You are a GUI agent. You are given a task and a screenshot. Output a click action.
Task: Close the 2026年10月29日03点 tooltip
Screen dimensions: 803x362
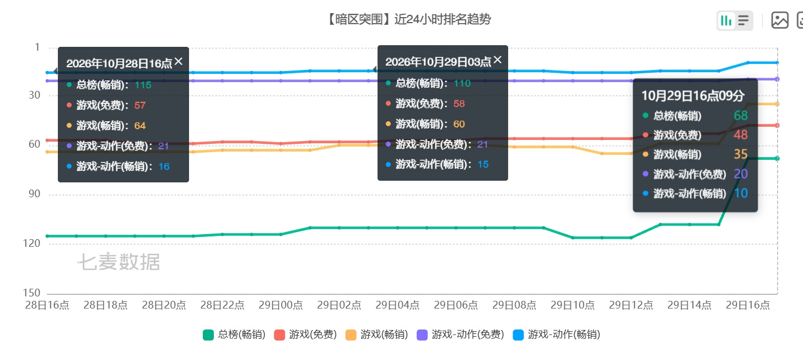point(498,60)
